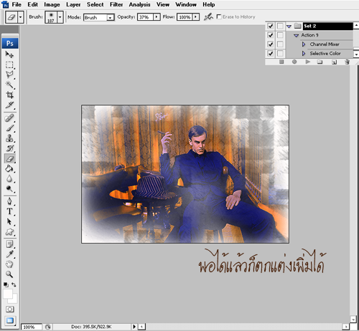This screenshot has height=331, width=359.
Task: Toggle Quick Mask mode
Action: click(9, 310)
